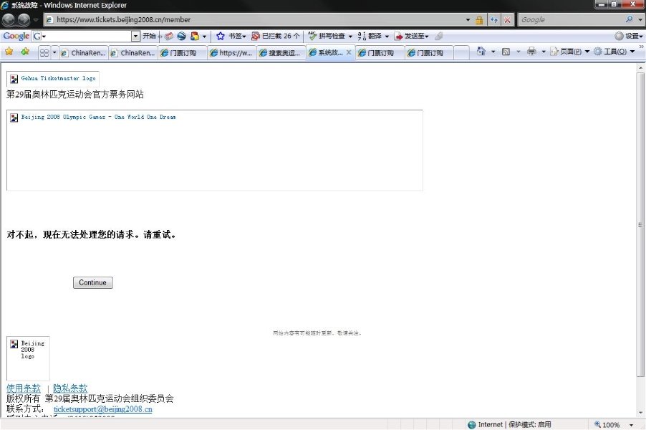The width and height of the screenshot is (646, 430).
Task: Open the Favorites Center yellow star
Action: (x=9, y=52)
